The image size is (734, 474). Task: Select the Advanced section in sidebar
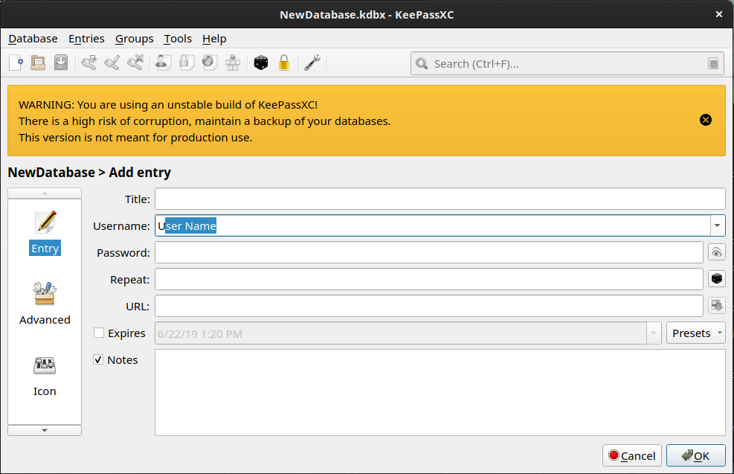click(x=45, y=304)
